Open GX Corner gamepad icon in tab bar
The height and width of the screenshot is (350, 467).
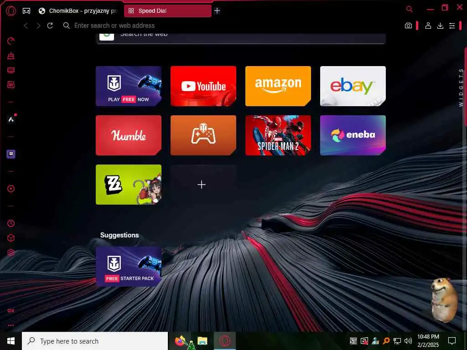pos(26,11)
